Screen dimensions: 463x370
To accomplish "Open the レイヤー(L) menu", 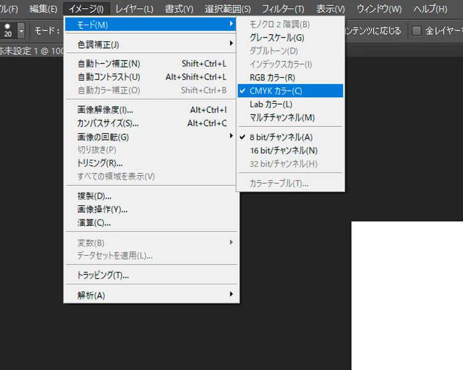I will (x=134, y=9).
